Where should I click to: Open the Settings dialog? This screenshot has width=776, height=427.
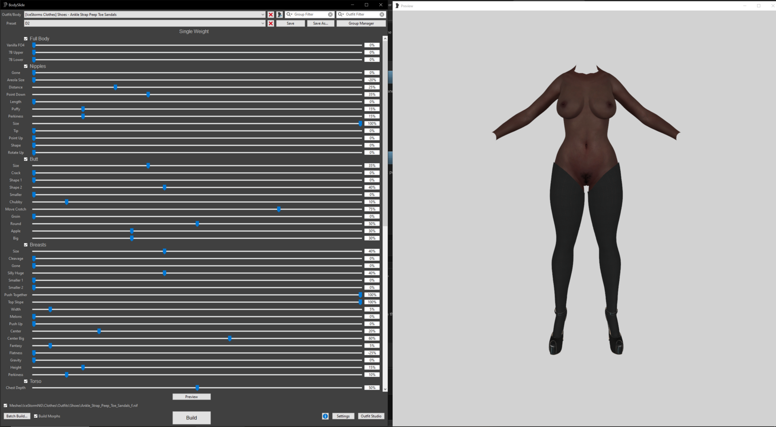tap(343, 416)
